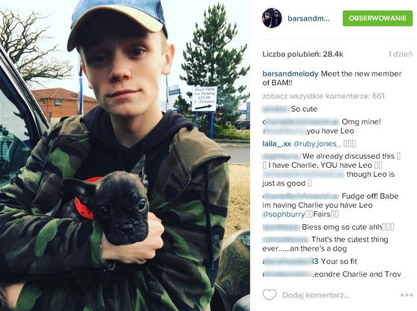Click the photo of boy holding puppy
The width and height of the screenshot is (417, 311).
pos(125,155)
